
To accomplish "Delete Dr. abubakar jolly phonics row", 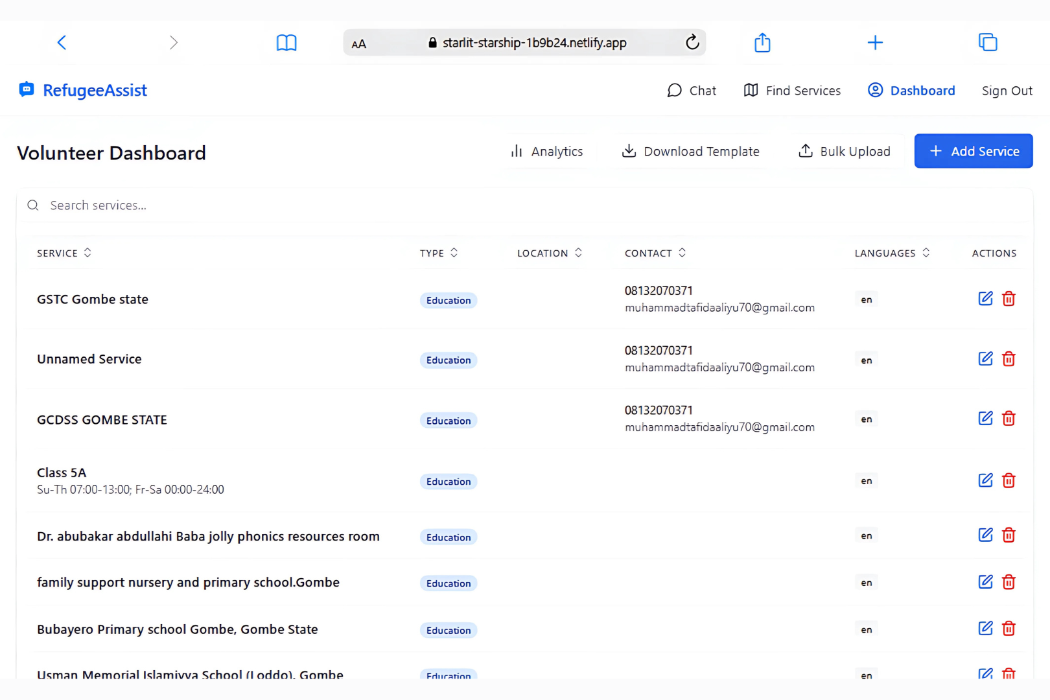I will (x=1009, y=535).
